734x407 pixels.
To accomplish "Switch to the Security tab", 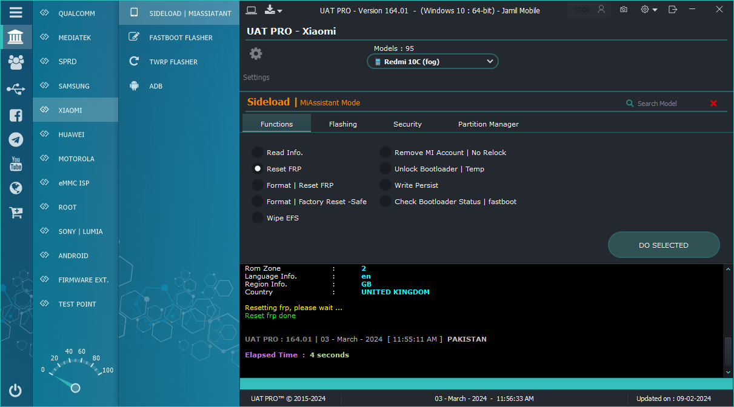I will 407,124.
